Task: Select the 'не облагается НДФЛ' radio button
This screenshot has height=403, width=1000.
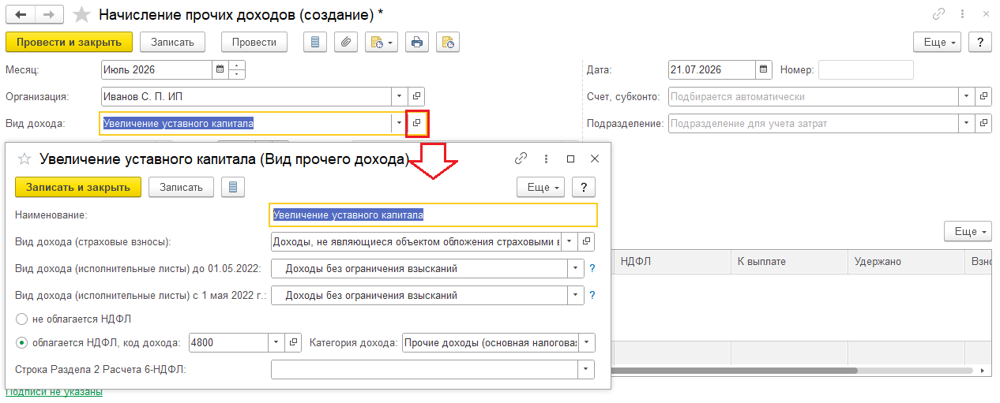Action: click(x=21, y=319)
